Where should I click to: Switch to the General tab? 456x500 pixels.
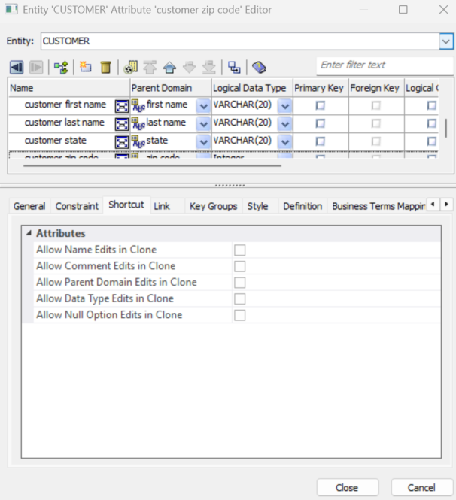pyautogui.click(x=29, y=206)
